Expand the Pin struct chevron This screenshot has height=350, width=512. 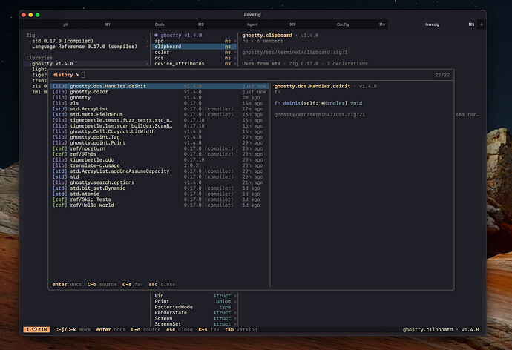(234, 296)
